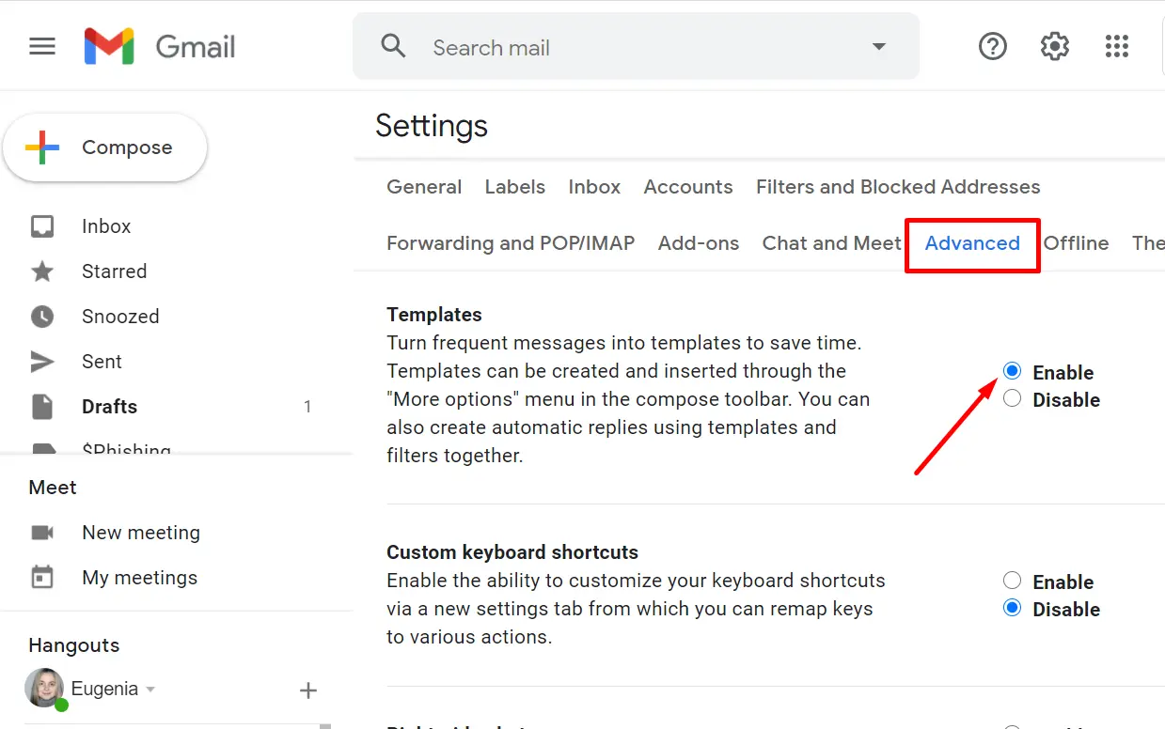Switch to the Labels settings tab

pos(515,187)
